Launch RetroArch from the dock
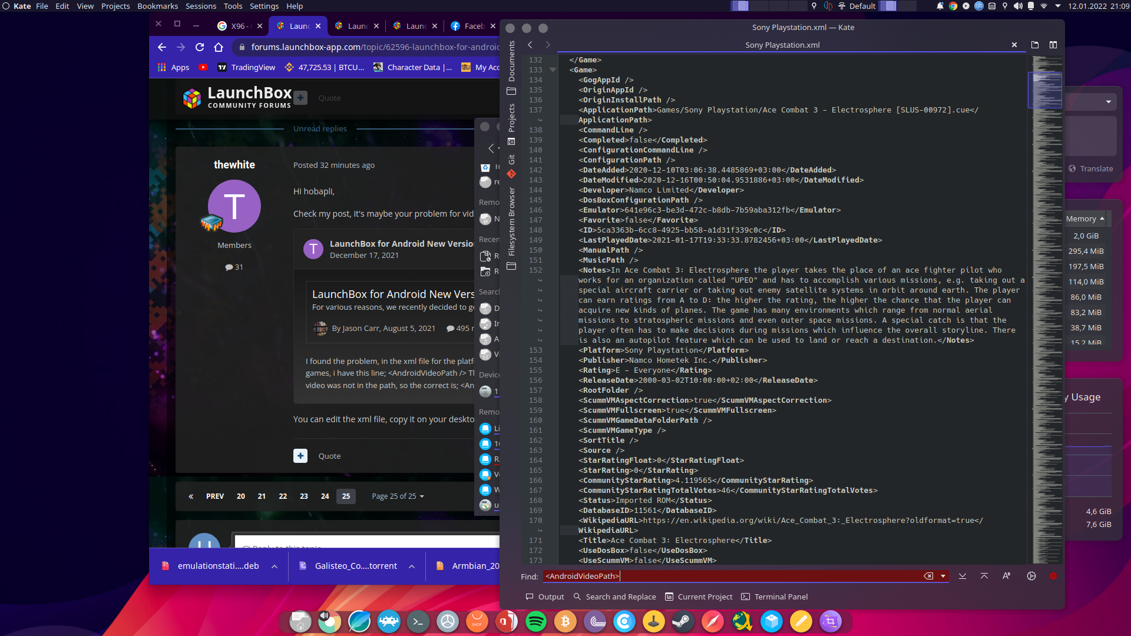1131x636 pixels. pyautogui.click(x=389, y=621)
